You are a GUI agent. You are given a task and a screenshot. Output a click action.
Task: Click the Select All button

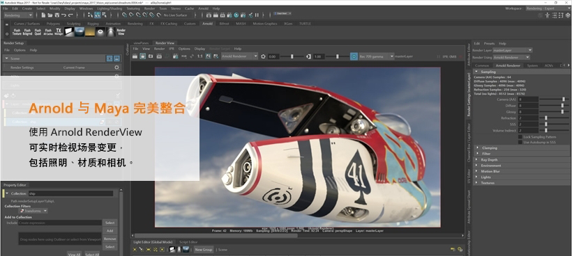92,254
